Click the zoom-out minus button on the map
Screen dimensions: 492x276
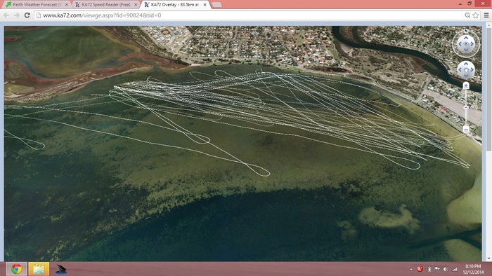tap(466, 129)
